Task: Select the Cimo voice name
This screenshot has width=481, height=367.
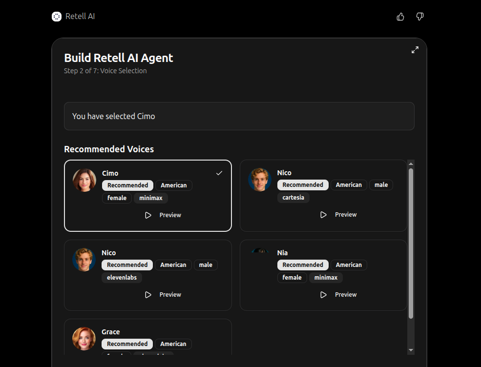Action: [x=110, y=173]
